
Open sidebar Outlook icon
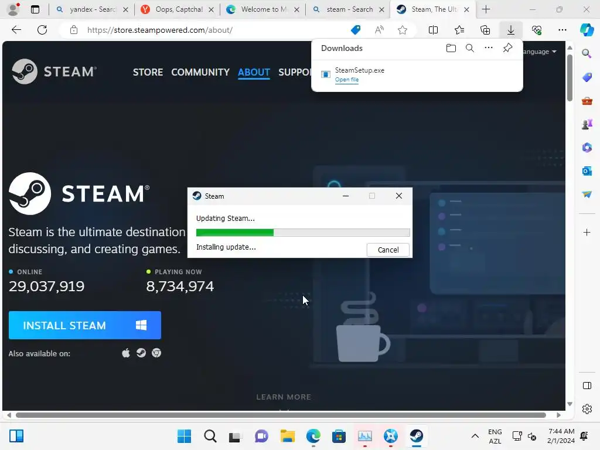(x=587, y=171)
